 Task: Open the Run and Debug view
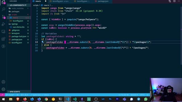tap(3, 24)
